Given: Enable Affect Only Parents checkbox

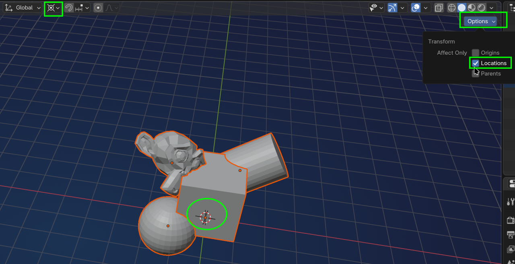Looking at the screenshot, I should pos(476,74).
